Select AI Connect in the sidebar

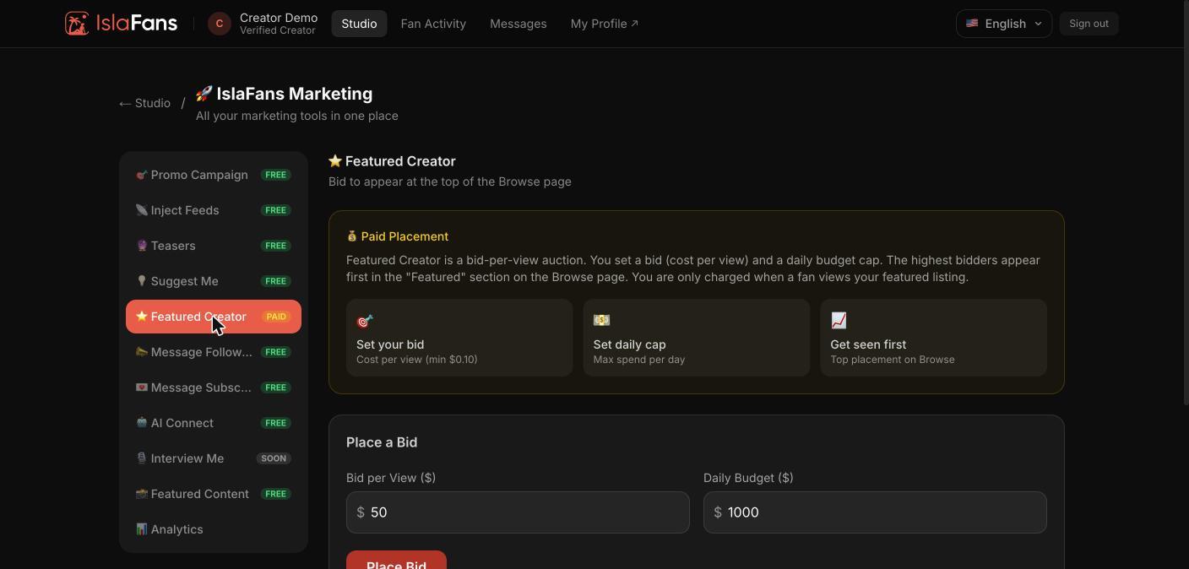click(x=214, y=423)
